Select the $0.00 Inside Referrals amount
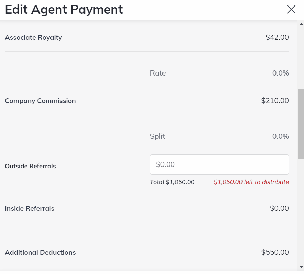304x274 pixels. pyautogui.click(x=279, y=208)
